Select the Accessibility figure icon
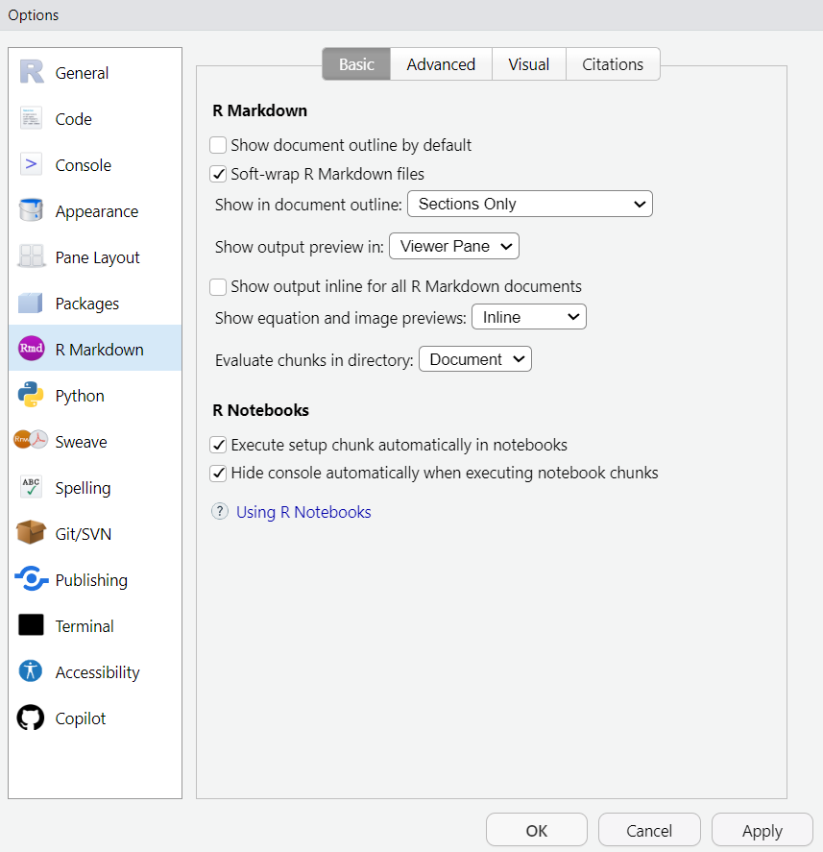Screen dimensions: 823x852 pyautogui.click(x=32, y=672)
